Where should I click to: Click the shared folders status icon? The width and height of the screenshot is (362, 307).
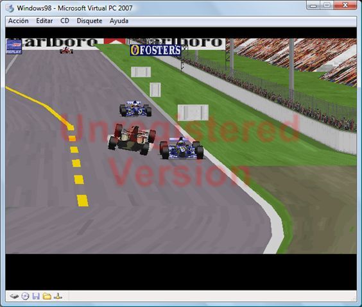47,296
